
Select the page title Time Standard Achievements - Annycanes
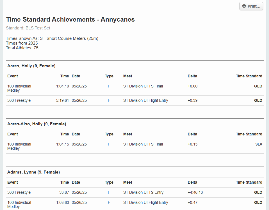click(70, 19)
